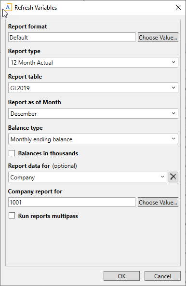
Task: Clear the Report data for selection with X button
Action: coord(173,177)
